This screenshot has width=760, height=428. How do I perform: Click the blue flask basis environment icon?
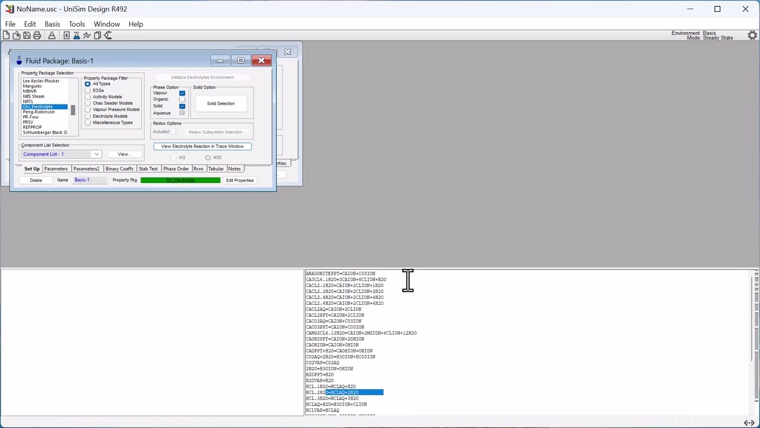pos(77,36)
